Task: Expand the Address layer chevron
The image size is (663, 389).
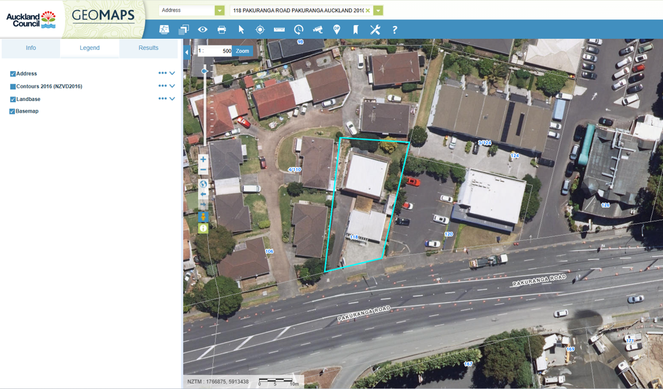Action: (x=172, y=74)
